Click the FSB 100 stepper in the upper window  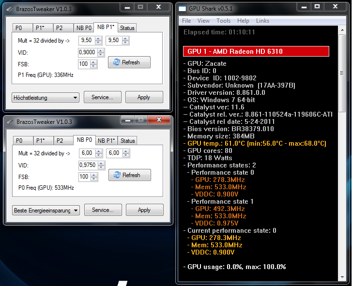click(93, 64)
